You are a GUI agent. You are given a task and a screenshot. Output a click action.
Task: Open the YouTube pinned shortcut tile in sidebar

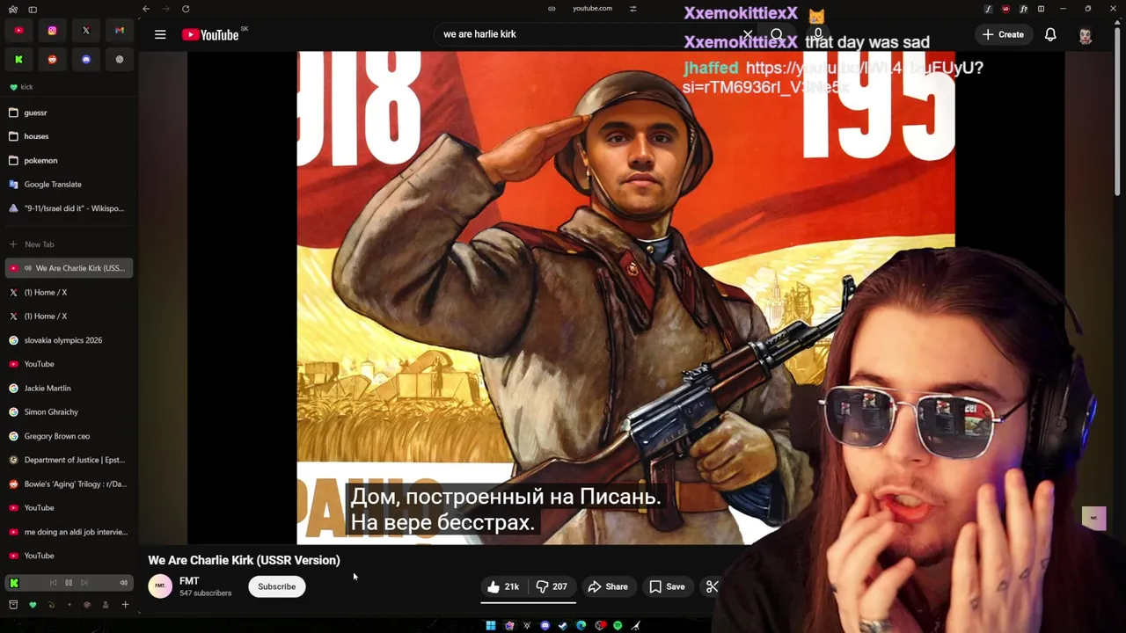click(18, 31)
